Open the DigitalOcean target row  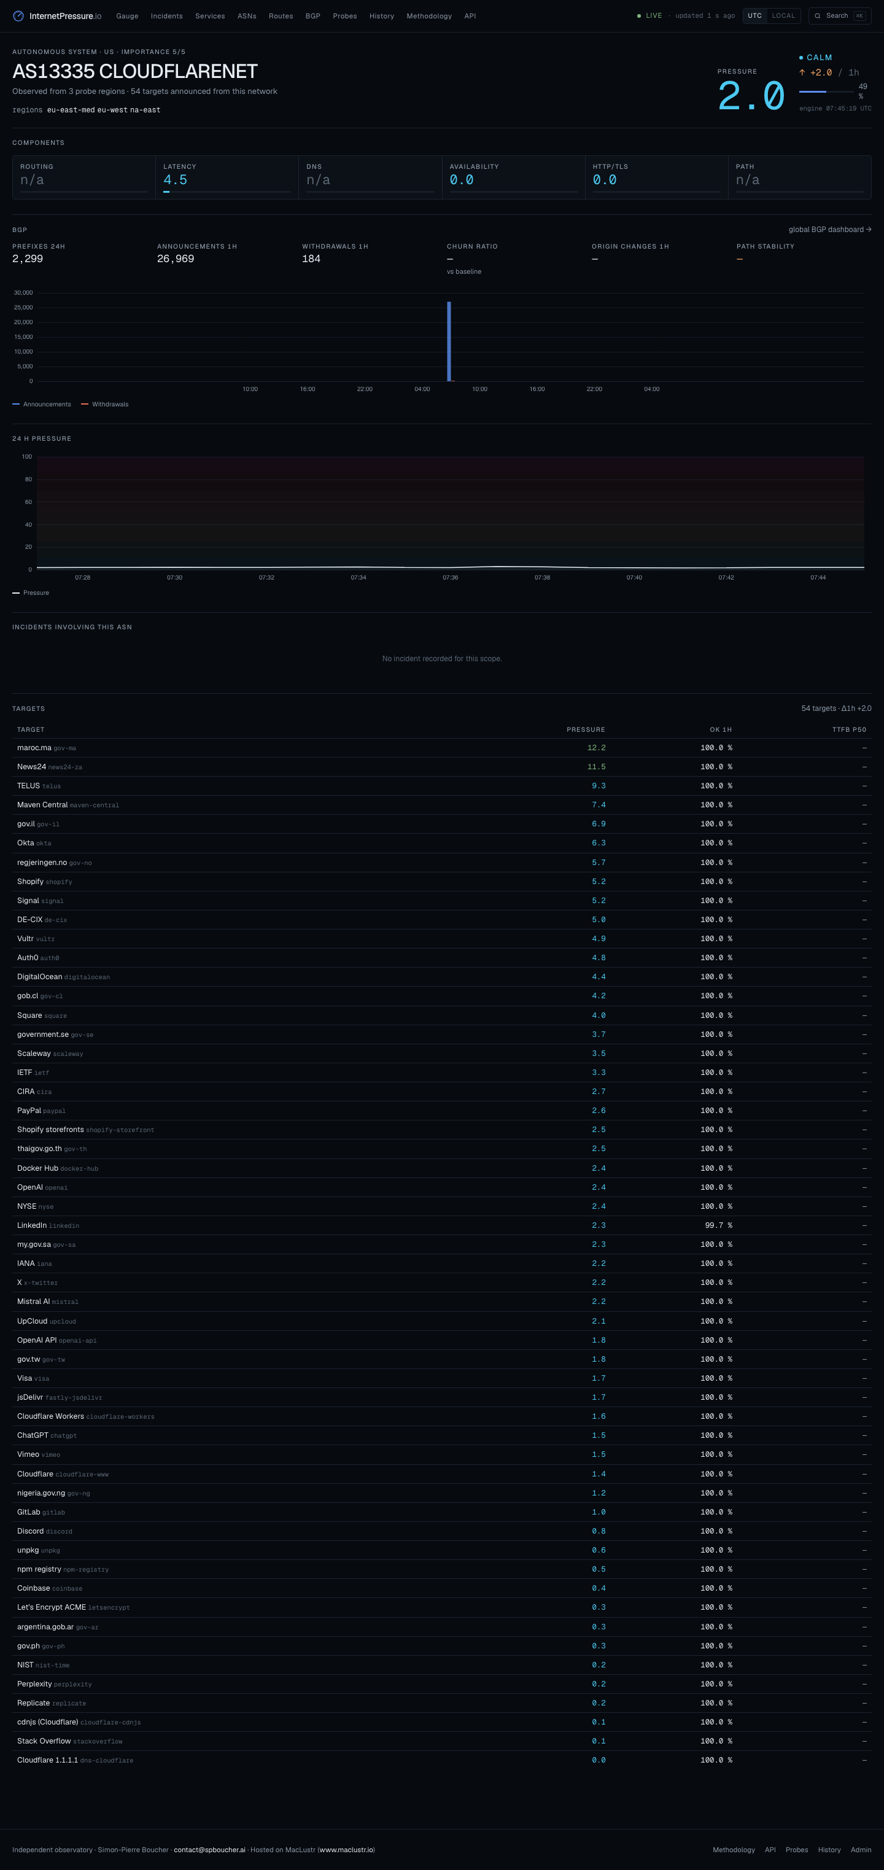441,976
